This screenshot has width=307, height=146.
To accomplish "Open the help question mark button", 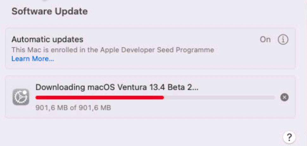I will point(289,137).
